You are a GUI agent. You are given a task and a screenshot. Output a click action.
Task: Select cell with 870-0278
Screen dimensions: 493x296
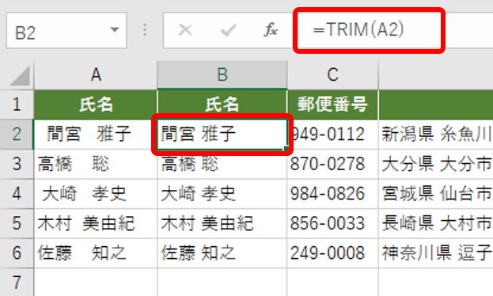click(332, 164)
